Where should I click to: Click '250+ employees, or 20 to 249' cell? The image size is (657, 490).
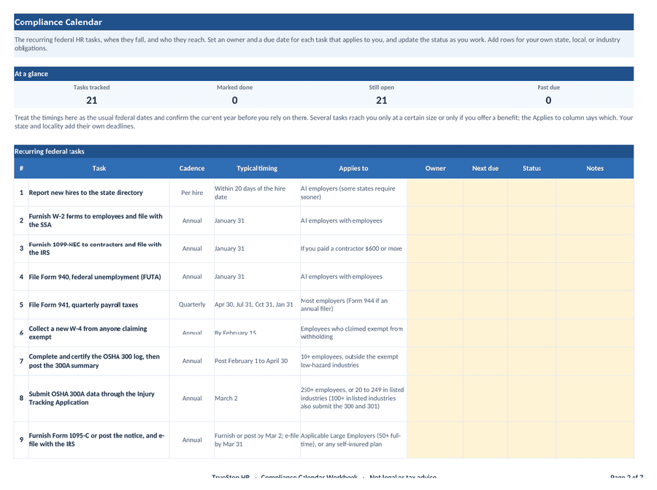[353, 398]
